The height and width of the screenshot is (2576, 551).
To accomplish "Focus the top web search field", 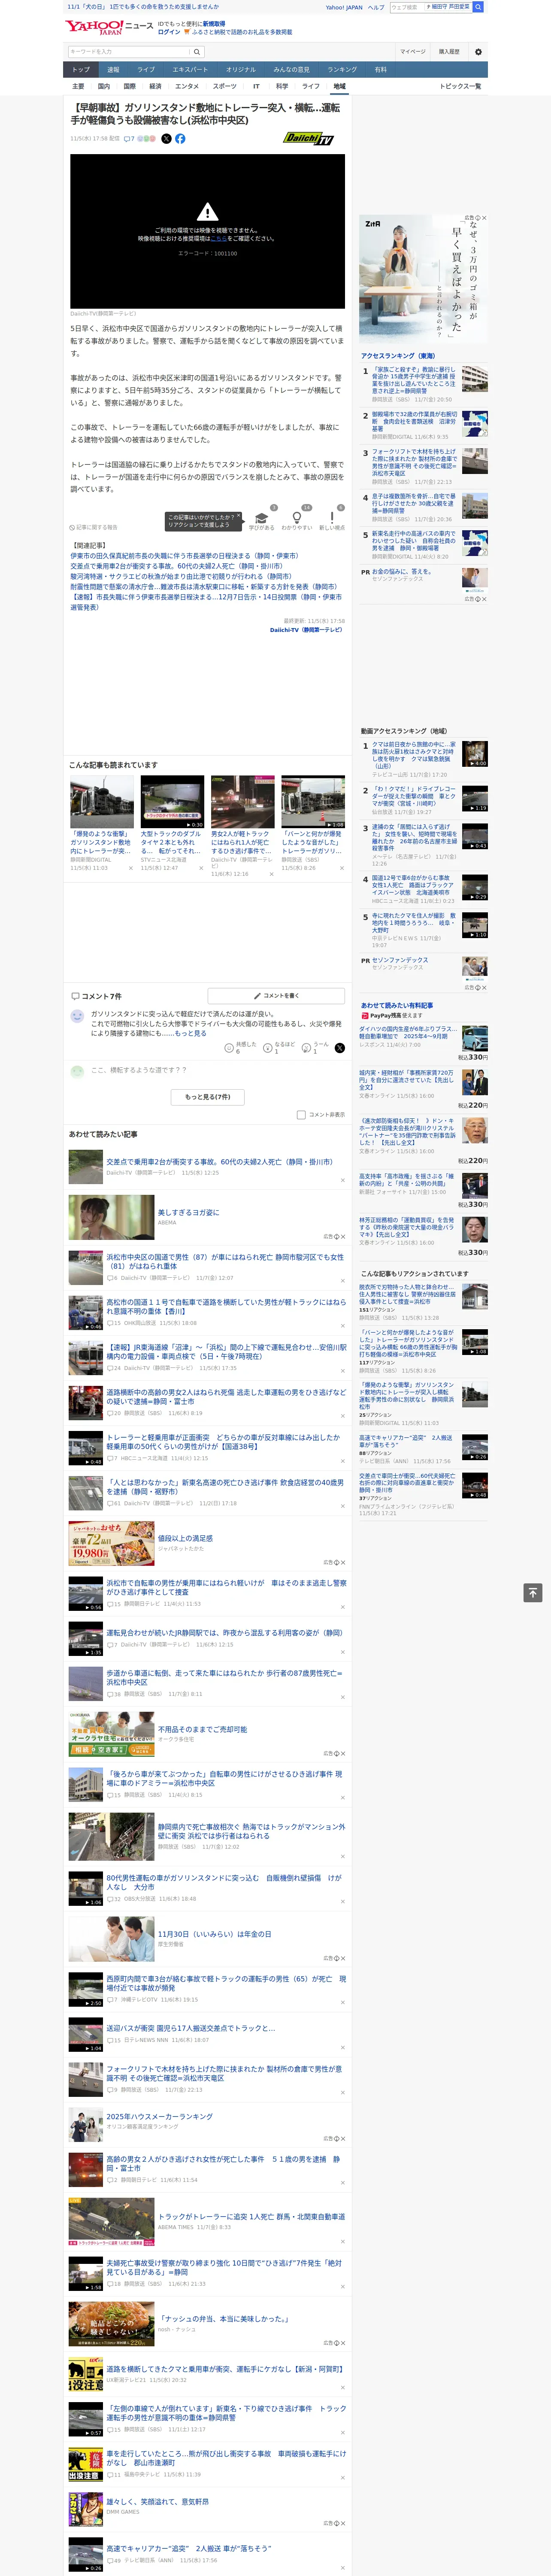I will tap(407, 7).
